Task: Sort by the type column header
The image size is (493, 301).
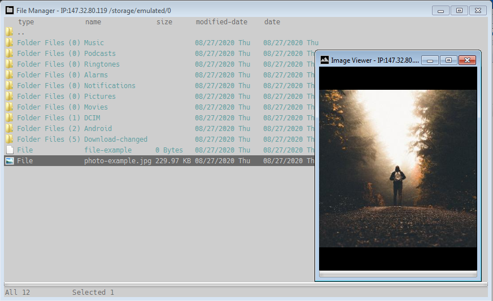Action: (26, 22)
